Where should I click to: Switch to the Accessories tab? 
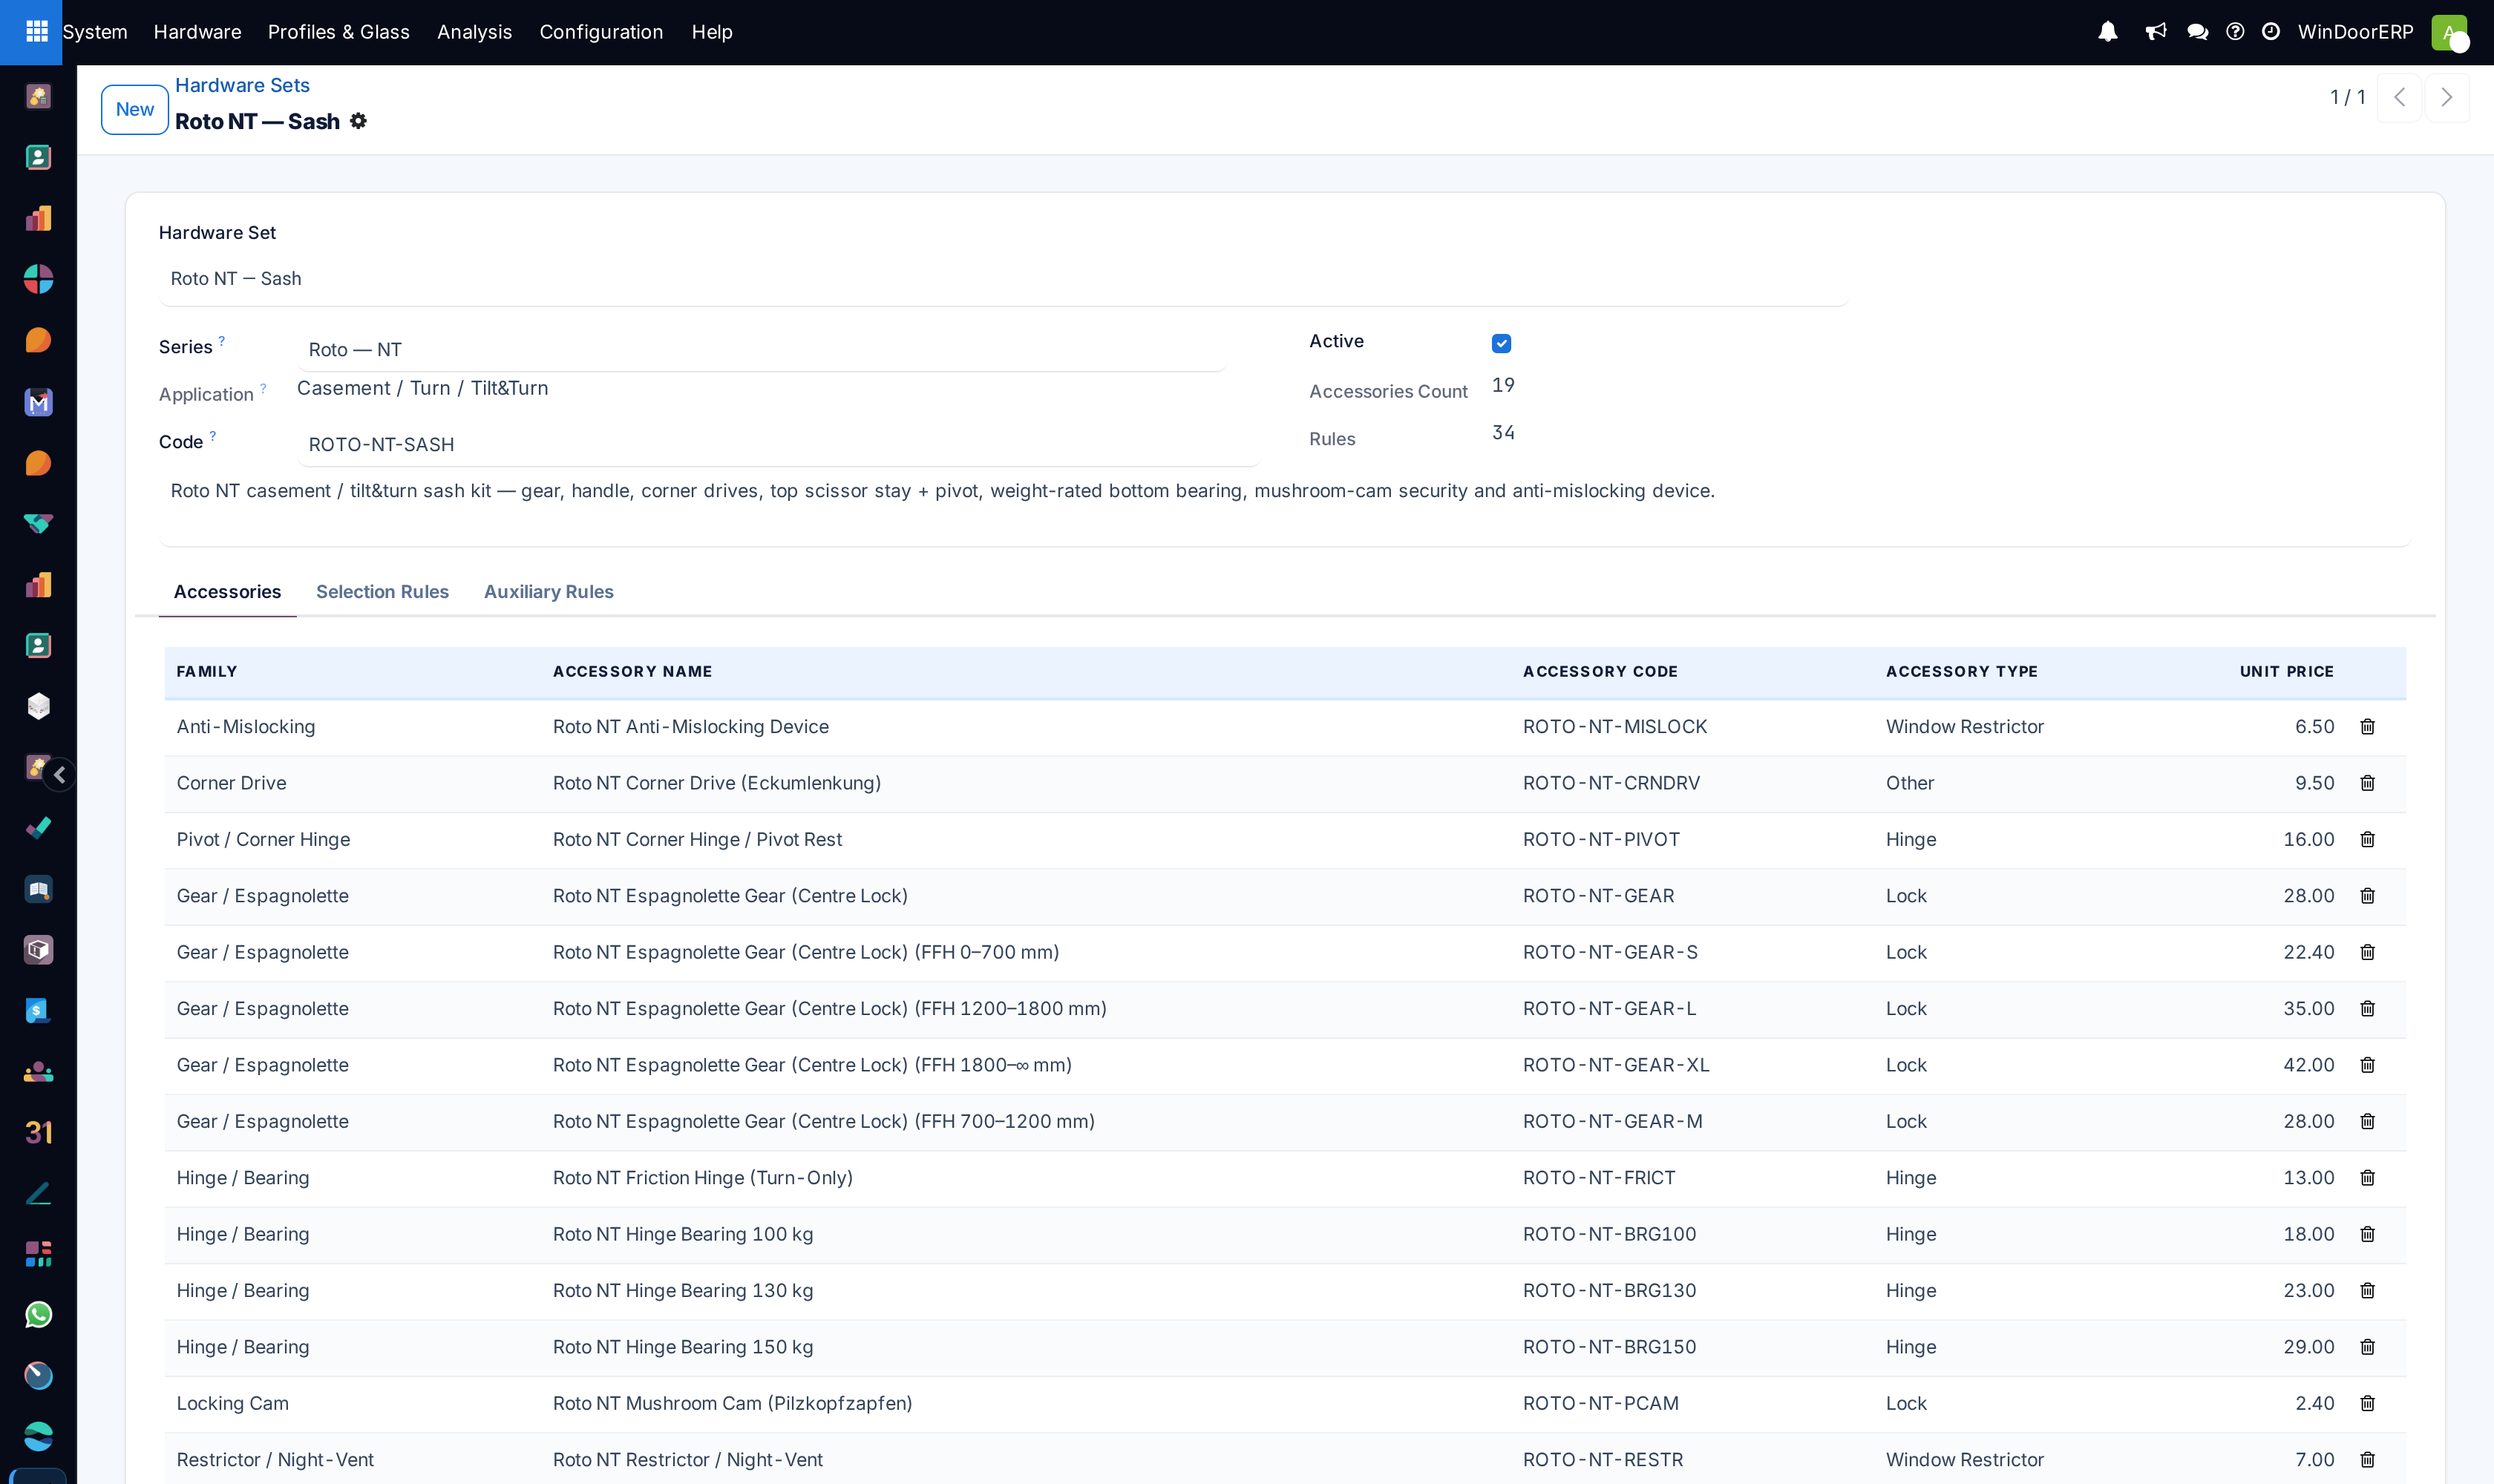tap(227, 592)
